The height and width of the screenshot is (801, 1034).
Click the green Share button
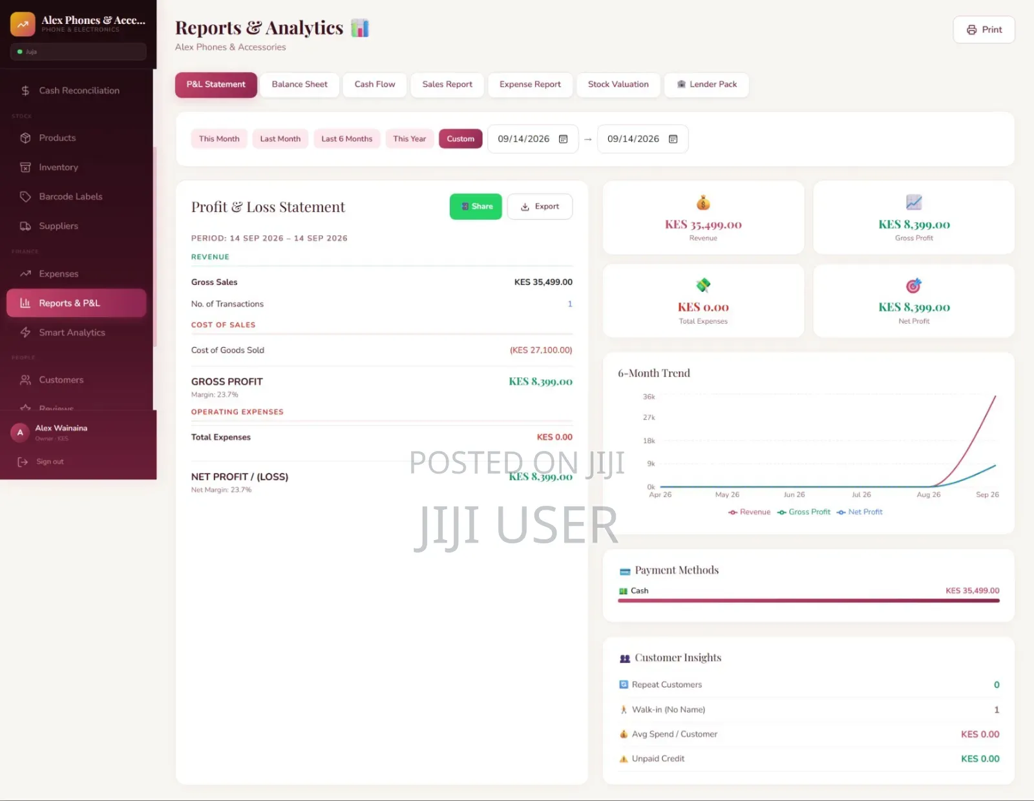(476, 207)
